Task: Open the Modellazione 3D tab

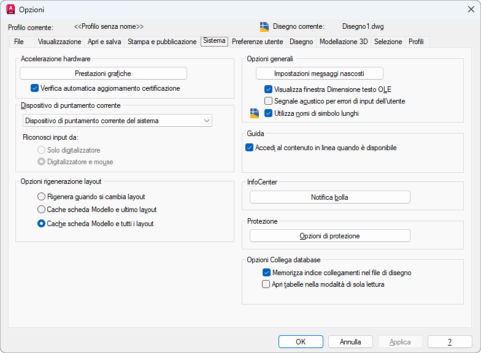Action: point(344,42)
